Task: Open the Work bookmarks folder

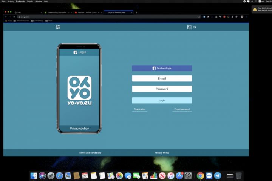Action: [x=49, y=21]
